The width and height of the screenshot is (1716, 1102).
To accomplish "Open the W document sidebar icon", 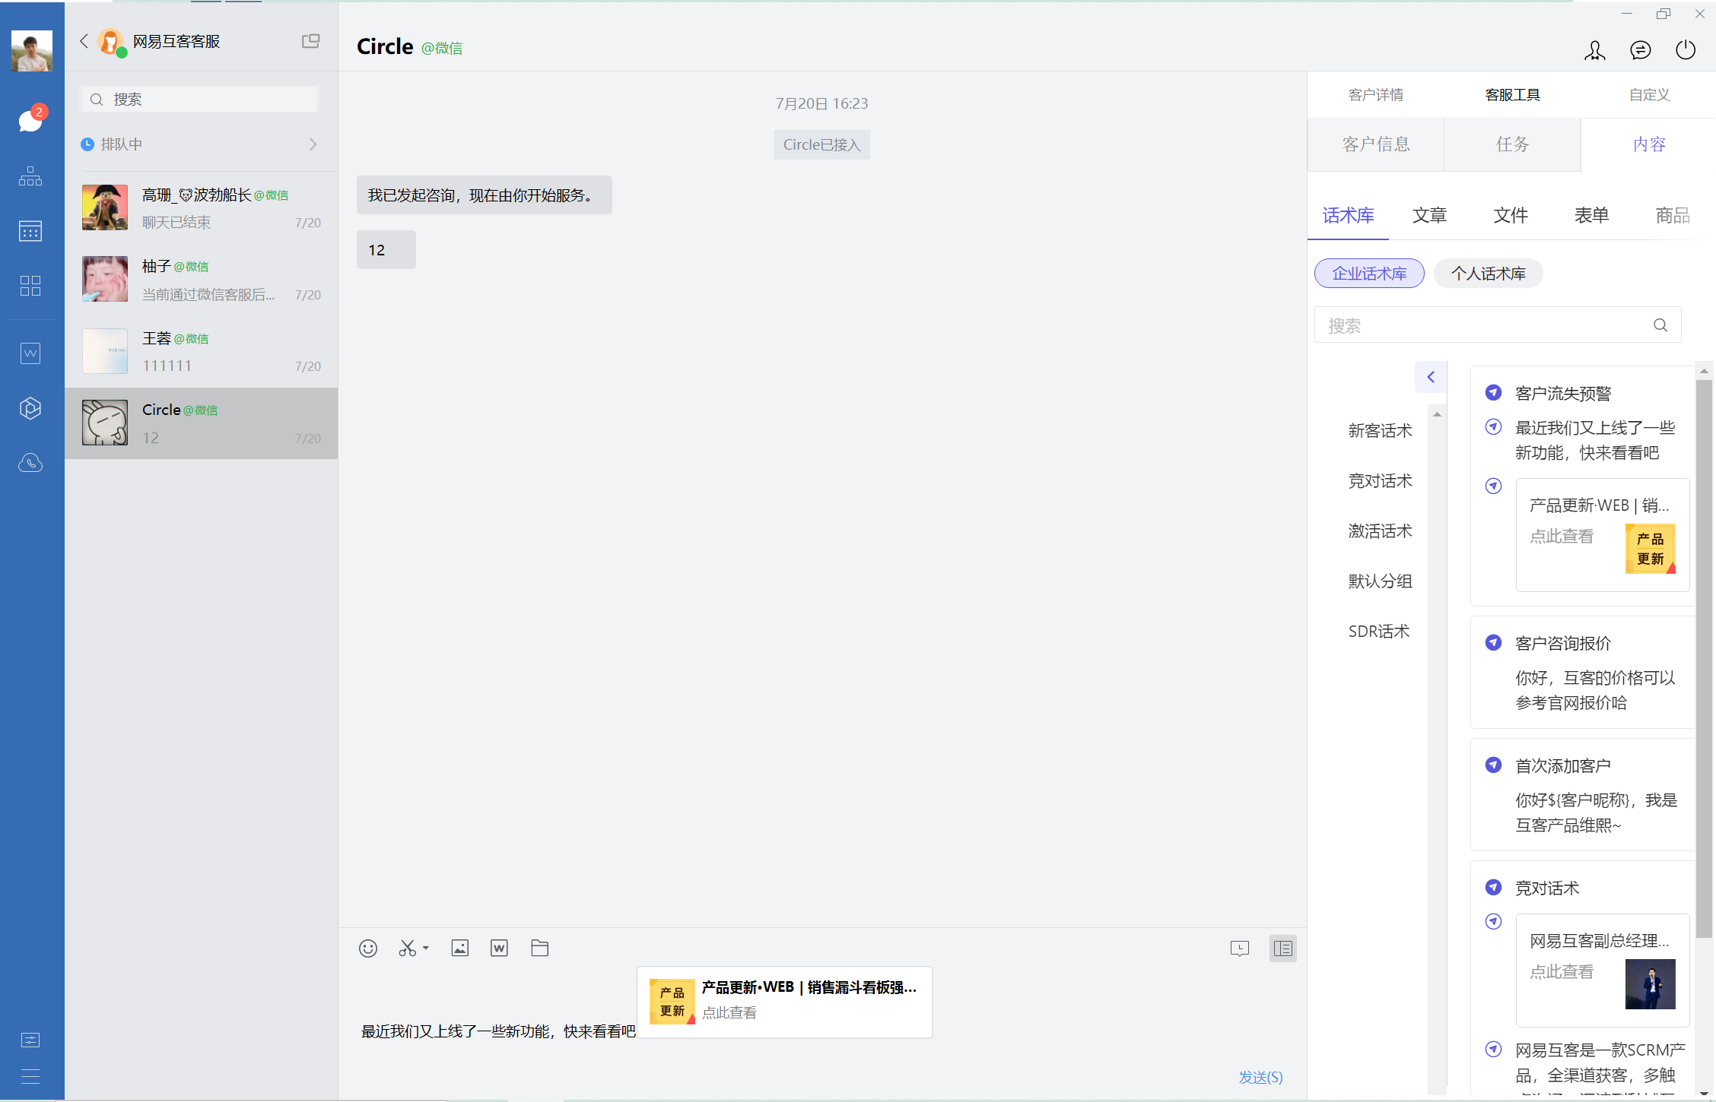I will (x=30, y=353).
